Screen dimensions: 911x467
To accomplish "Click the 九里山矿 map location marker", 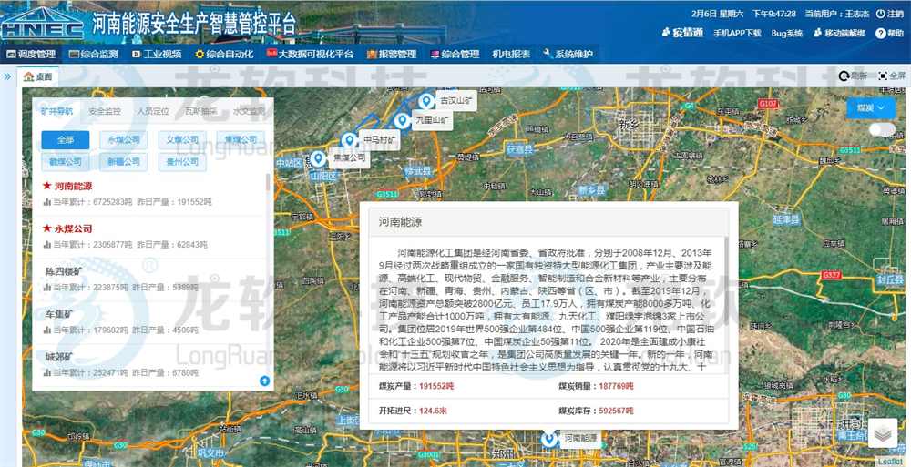I will point(402,121).
